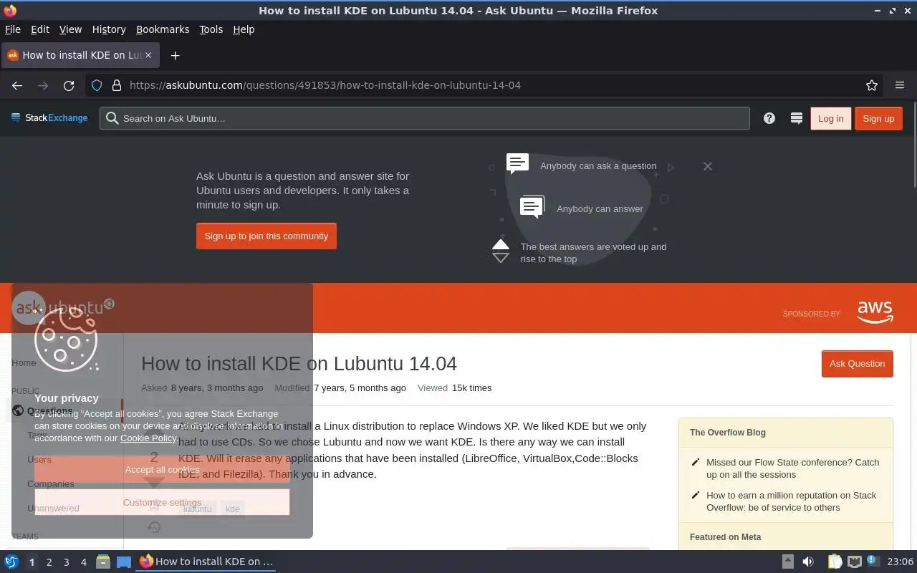Viewport: 917px width, 573px height.
Task: Dismiss the sign-up banner with X
Action: pos(708,166)
